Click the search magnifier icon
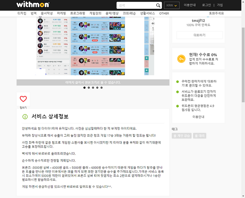 click(x=158, y=5)
